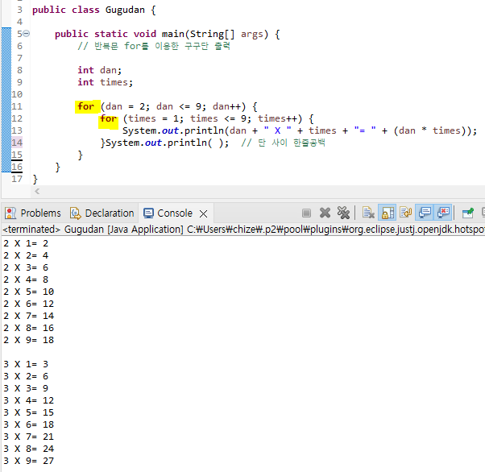Click console output line '2 X 9= 18'
The height and width of the screenshot is (472, 485).
28,340
